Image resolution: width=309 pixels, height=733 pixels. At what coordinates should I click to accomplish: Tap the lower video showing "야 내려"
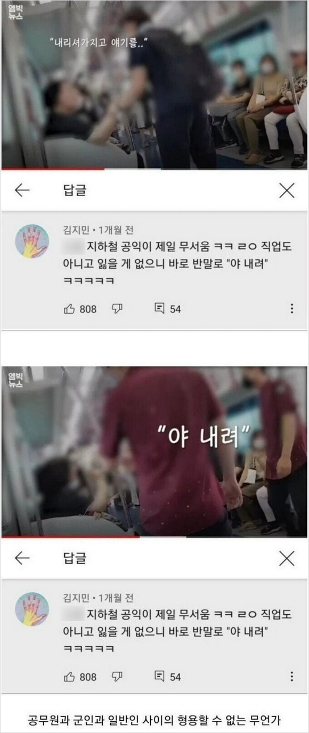[154, 452]
